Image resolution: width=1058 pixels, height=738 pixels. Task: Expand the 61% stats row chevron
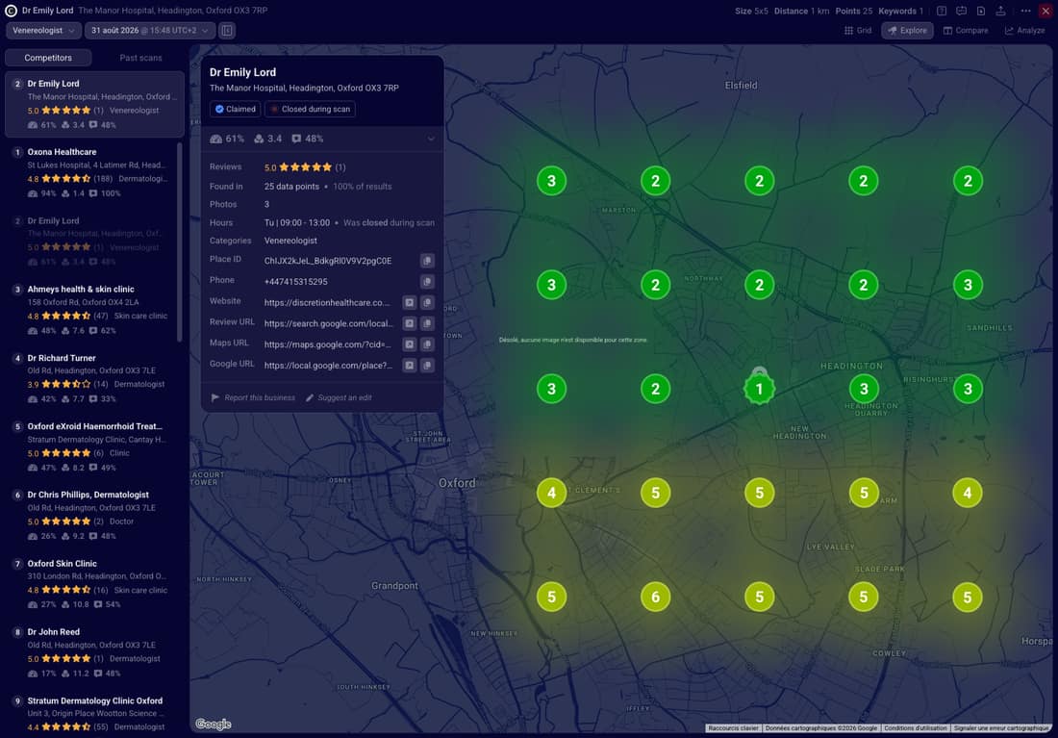point(431,140)
